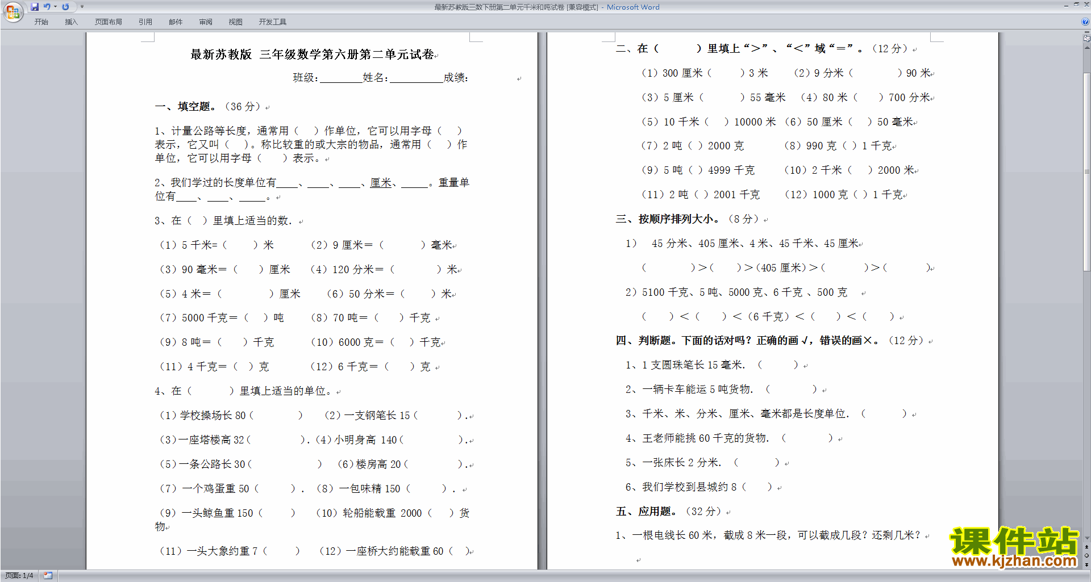1091x582 pixels.
Task: Open the 开始 ribbon tab
Action: click(x=41, y=22)
